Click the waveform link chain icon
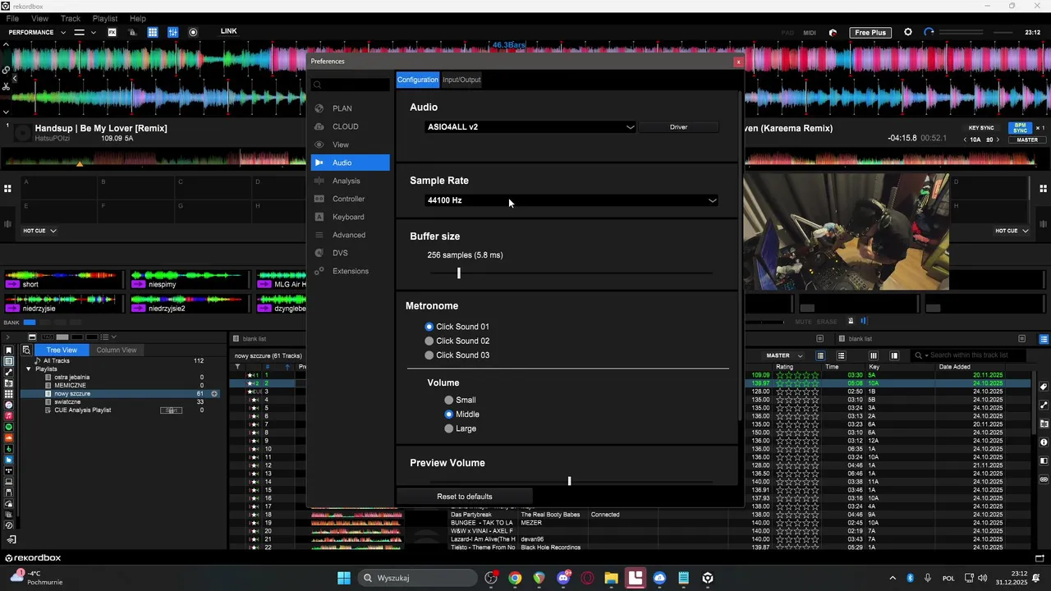 click(6, 70)
